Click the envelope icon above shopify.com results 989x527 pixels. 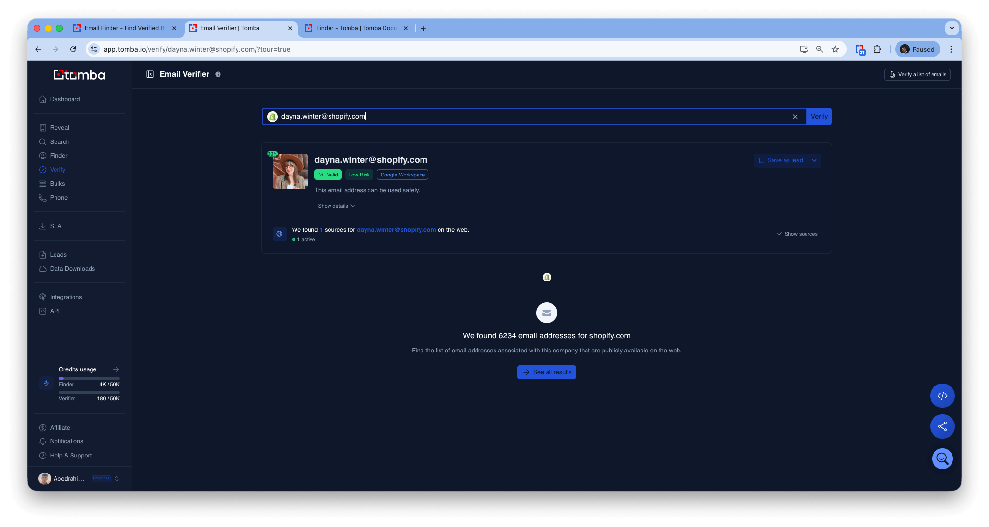point(547,313)
